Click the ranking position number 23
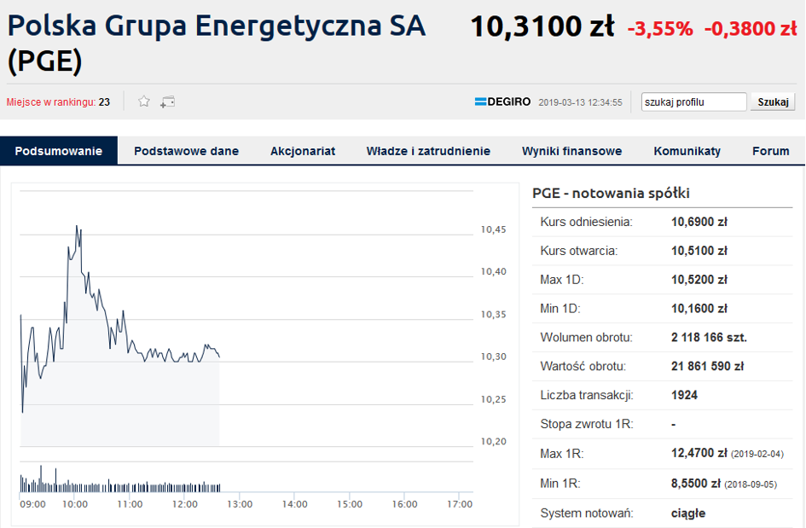 pos(104,102)
